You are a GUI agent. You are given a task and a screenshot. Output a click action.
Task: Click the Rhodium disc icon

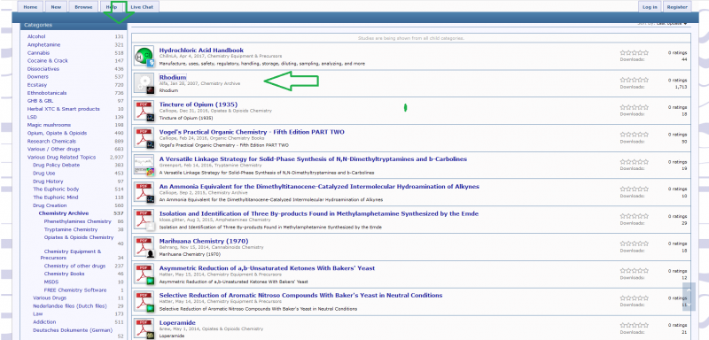click(x=144, y=83)
